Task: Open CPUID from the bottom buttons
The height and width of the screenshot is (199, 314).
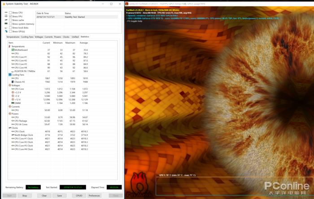Action: (79, 195)
